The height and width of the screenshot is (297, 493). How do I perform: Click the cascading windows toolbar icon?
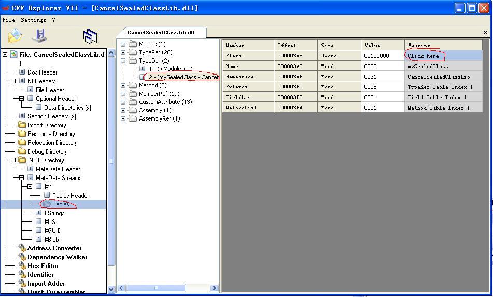(90, 36)
